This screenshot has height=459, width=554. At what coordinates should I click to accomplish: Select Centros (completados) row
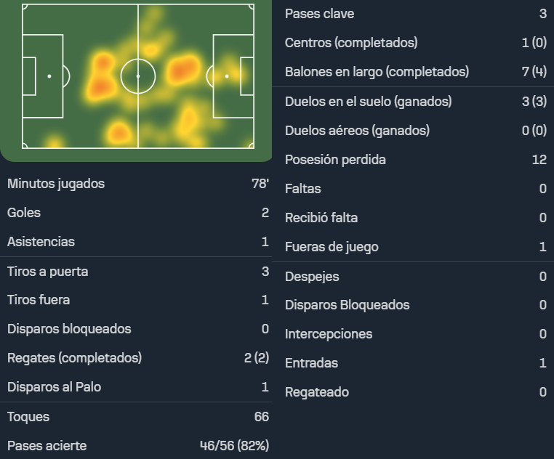coord(413,43)
